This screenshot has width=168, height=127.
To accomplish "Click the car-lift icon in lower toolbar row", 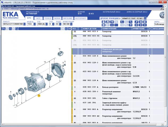I will [x=112, y=25].
